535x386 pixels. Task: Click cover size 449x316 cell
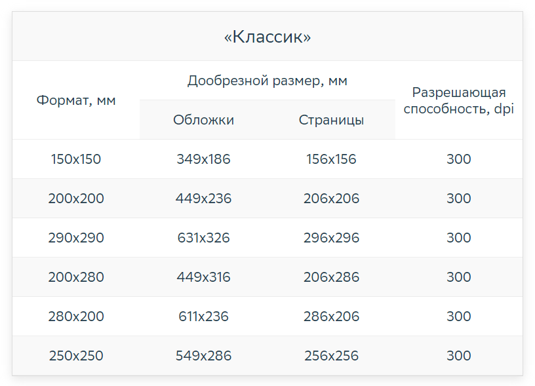[x=203, y=277]
